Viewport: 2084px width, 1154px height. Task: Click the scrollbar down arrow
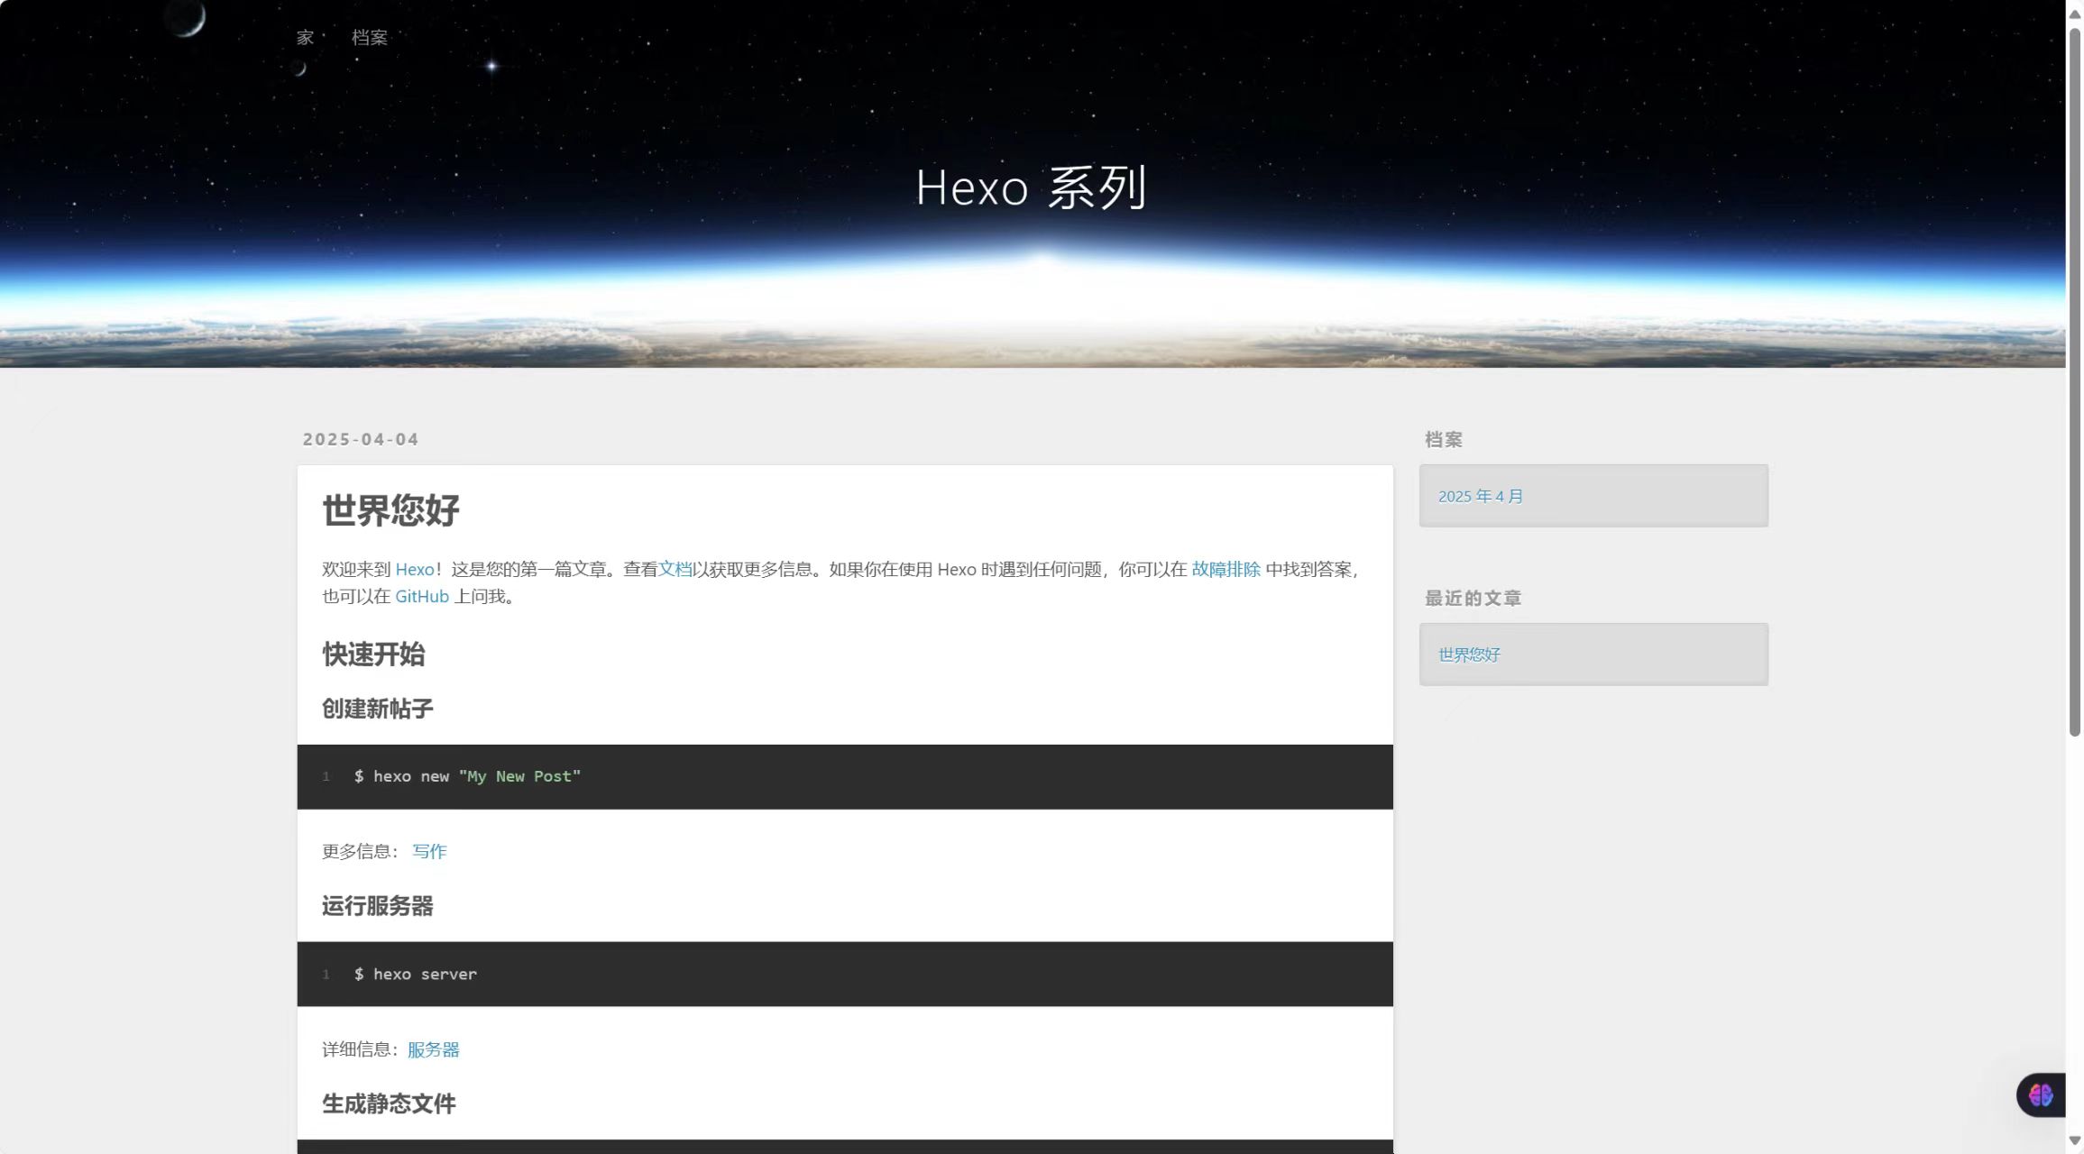[2075, 1141]
